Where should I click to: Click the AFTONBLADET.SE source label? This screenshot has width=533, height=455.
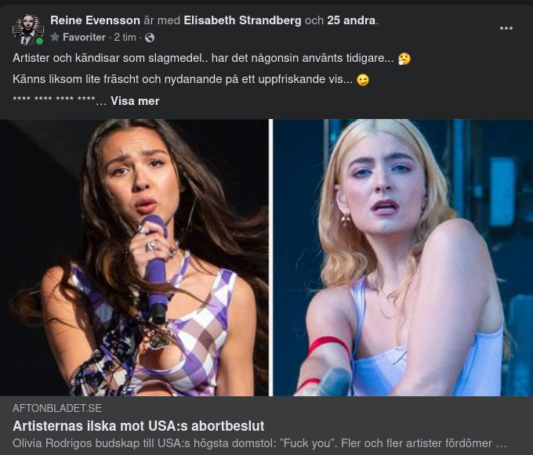coord(57,408)
